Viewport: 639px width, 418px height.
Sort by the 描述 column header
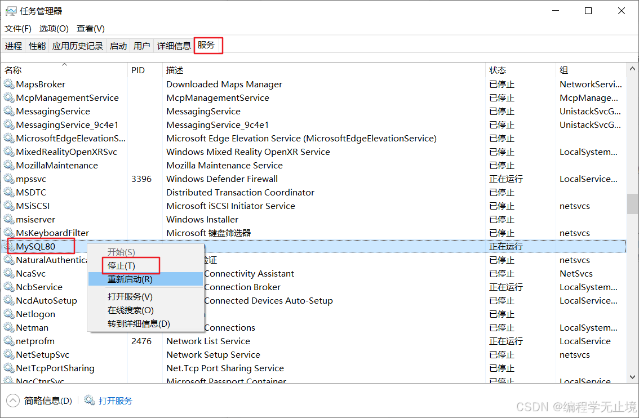click(324, 70)
